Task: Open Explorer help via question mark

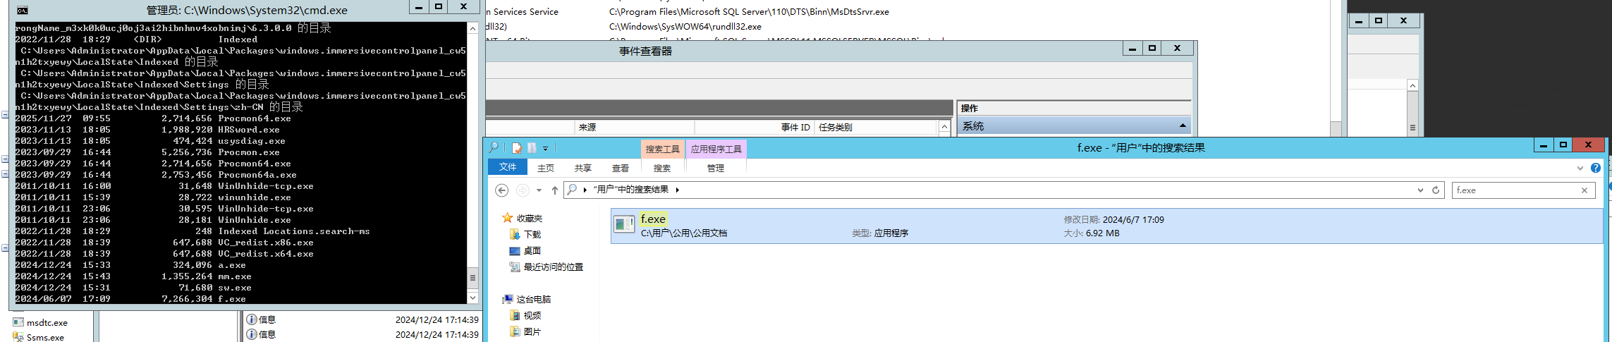Action: pyautogui.click(x=1596, y=169)
